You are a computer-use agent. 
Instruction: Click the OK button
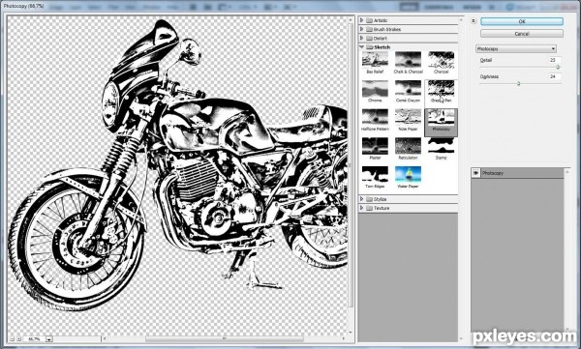tap(522, 22)
